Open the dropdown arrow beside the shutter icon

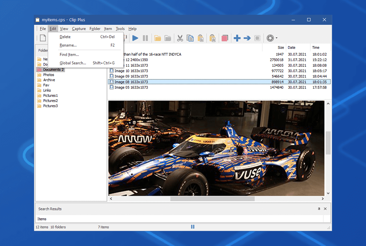tap(277, 38)
